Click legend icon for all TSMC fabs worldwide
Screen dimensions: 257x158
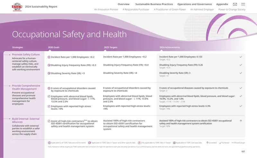[49, 143]
